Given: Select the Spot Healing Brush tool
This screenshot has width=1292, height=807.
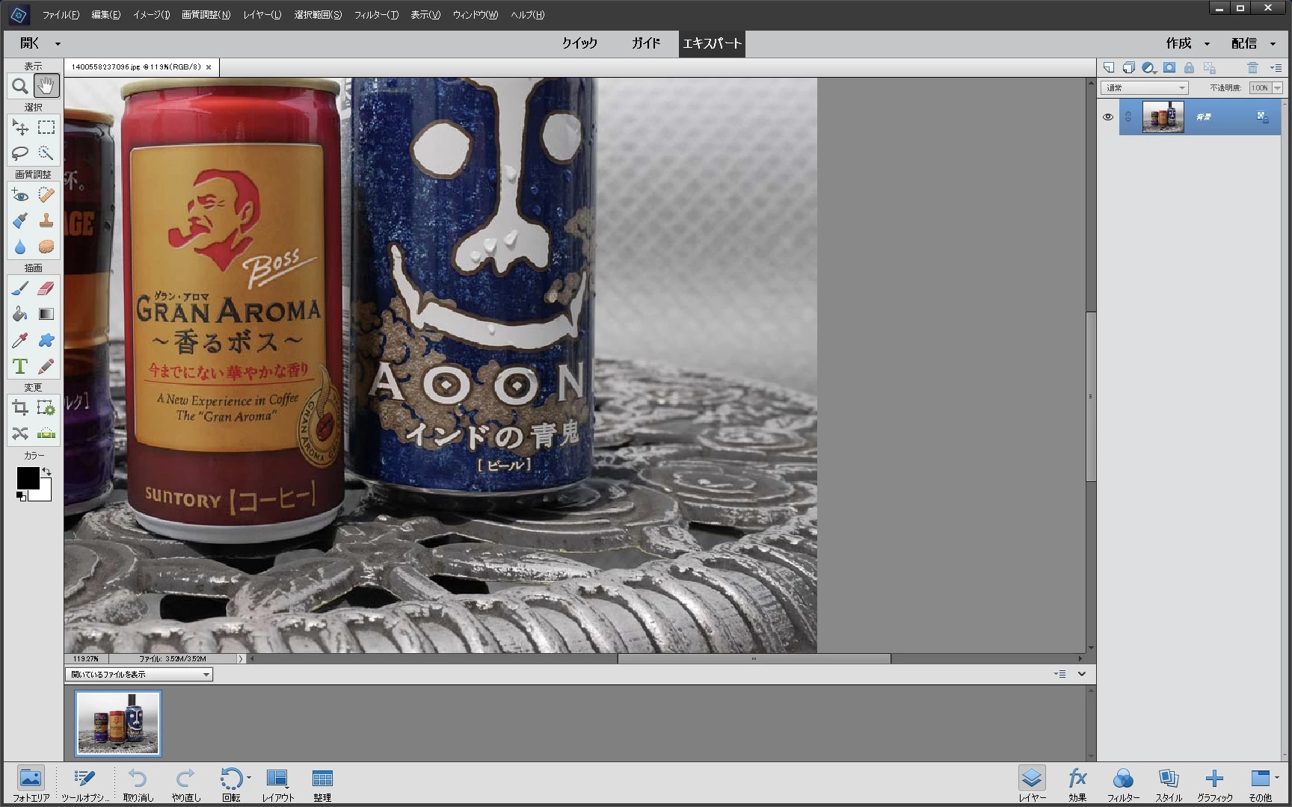Looking at the screenshot, I should (46, 195).
